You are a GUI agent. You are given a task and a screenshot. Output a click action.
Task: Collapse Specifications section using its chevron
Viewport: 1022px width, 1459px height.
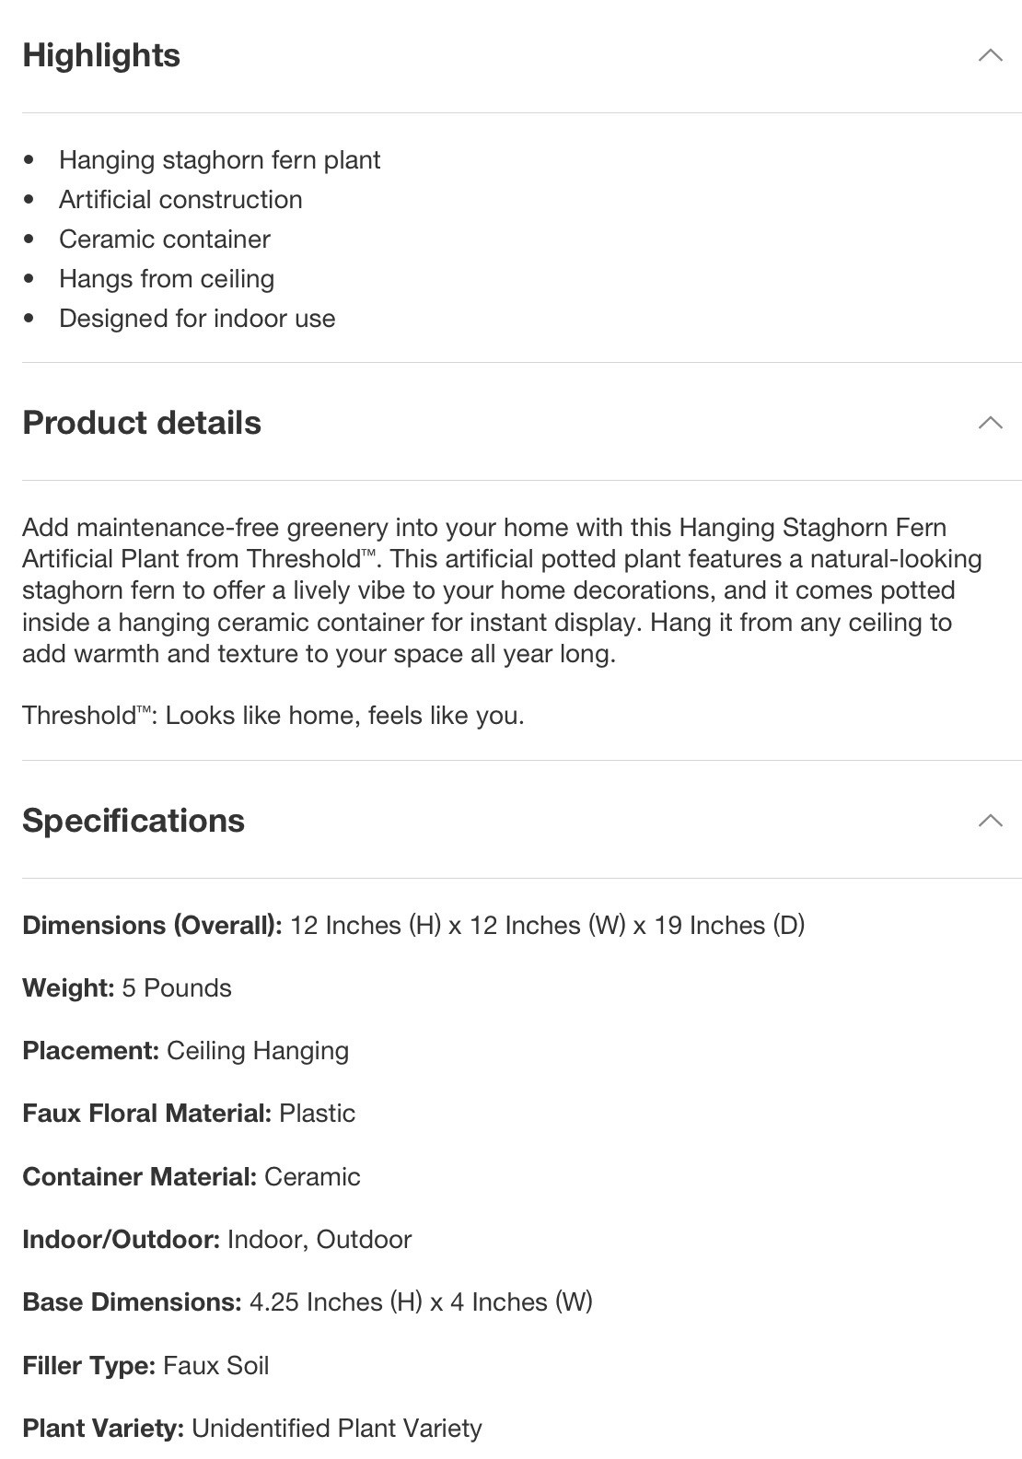[990, 821]
